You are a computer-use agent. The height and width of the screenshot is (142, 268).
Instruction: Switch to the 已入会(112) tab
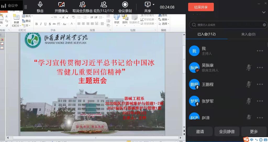coord(206,34)
